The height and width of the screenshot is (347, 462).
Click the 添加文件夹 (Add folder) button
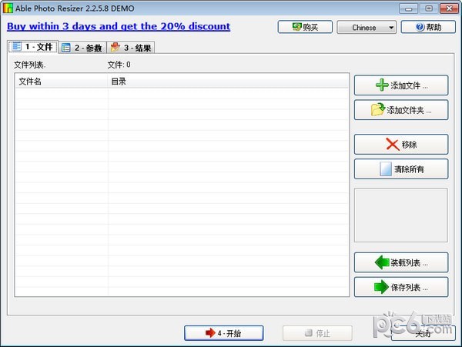(401, 110)
